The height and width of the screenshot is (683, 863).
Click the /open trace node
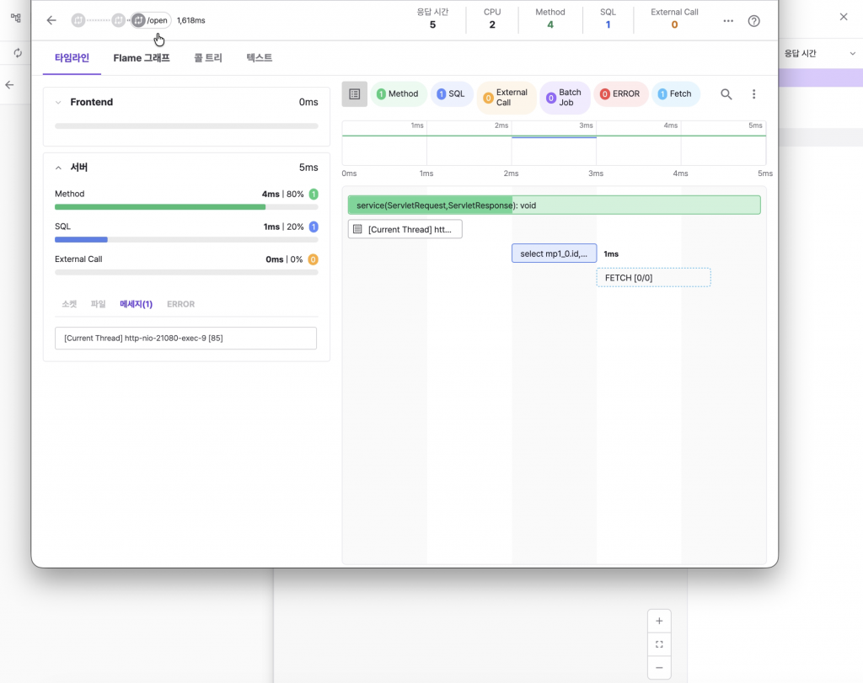[150, 20]
